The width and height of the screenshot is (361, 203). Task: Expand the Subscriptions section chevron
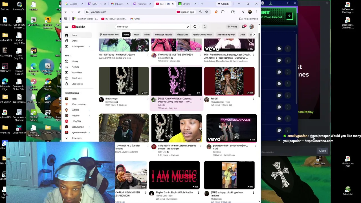pos(81,93)
